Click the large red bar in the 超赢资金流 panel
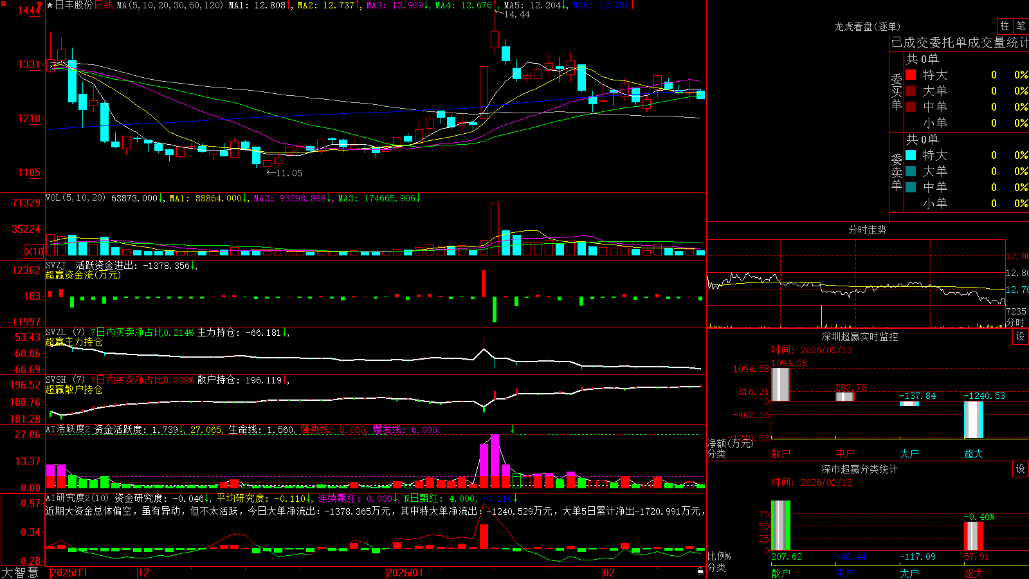This screenshot has width=1029, height=579. pos(484,284)
